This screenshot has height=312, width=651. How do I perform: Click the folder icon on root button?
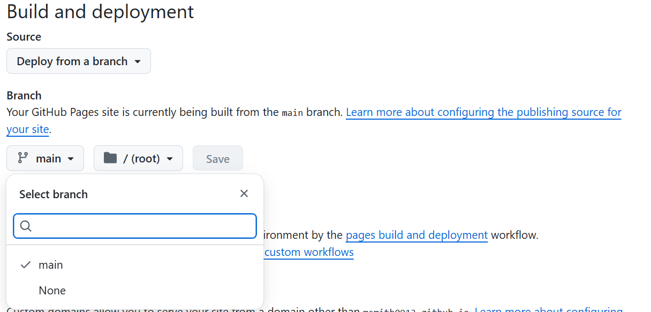point(110,158)
